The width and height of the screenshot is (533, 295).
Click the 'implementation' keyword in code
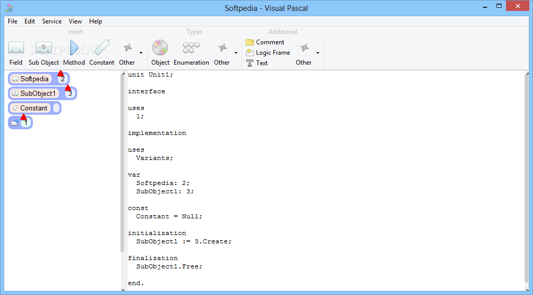point(156,133)
